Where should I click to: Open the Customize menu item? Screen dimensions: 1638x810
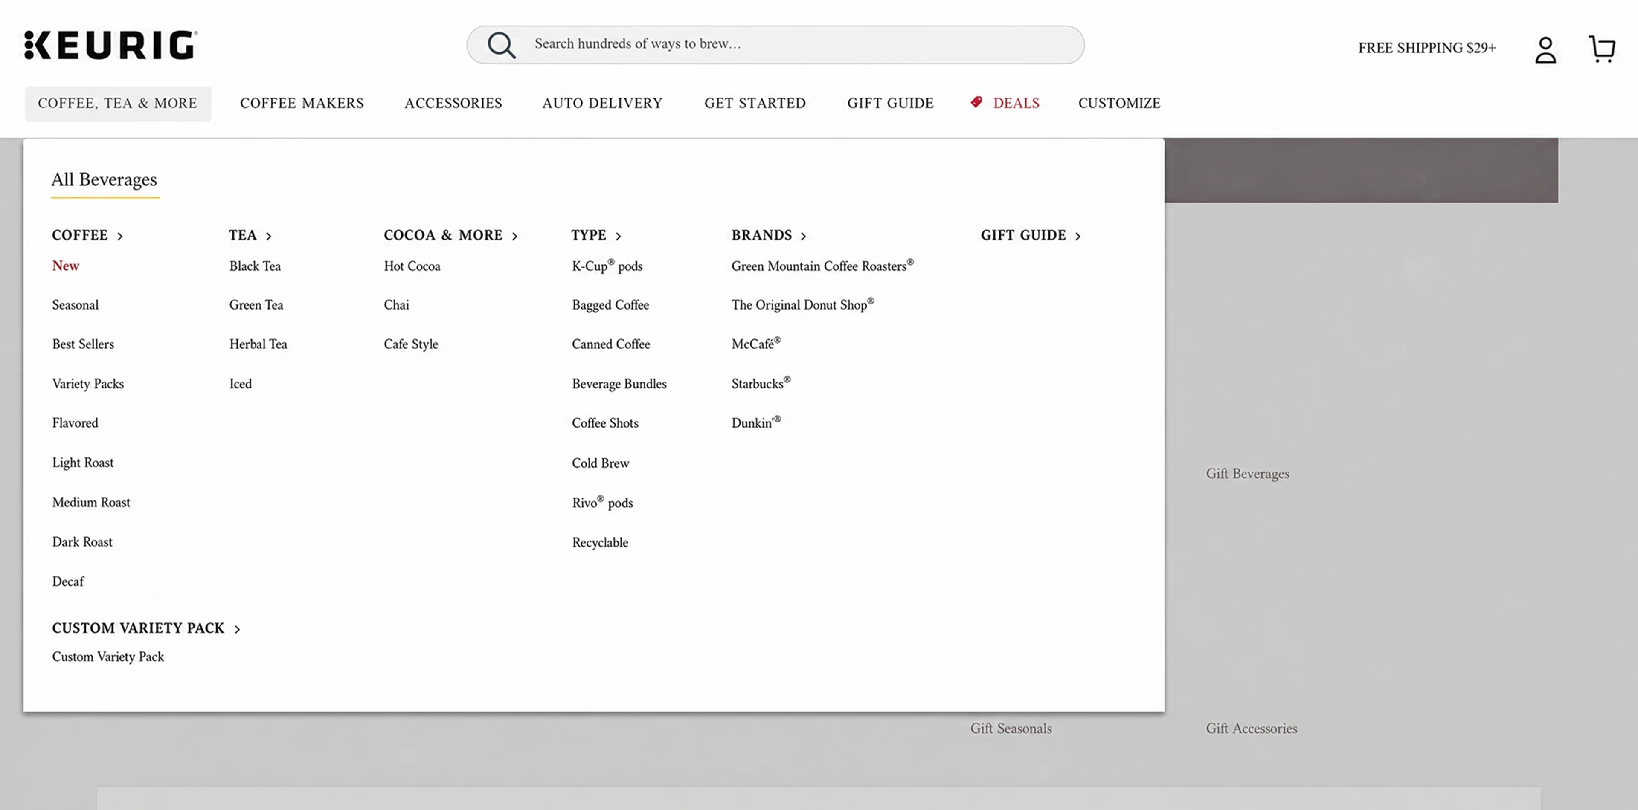point(1119,103)
